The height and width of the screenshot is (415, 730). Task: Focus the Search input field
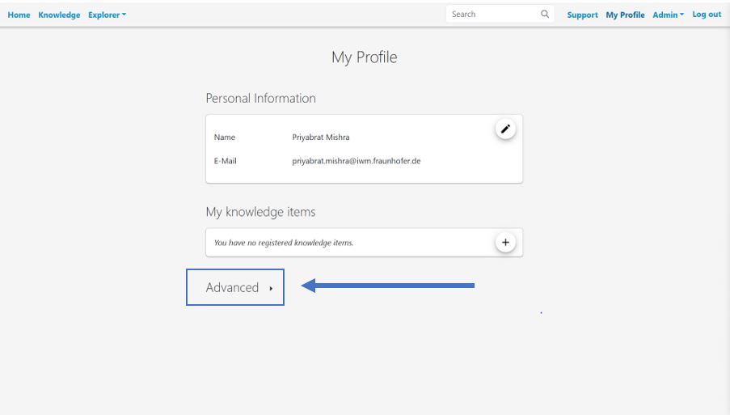pos(493,14)
